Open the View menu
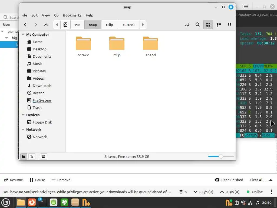The width and height of the screenshot is (277, 208). pos(46,15)
